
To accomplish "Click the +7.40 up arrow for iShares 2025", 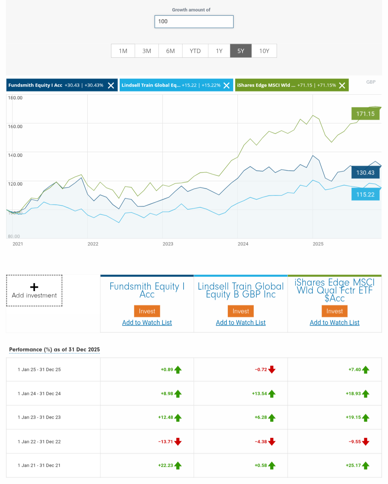I will tap(366, 370).
